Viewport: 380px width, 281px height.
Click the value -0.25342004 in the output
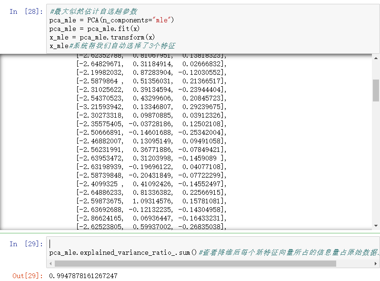pos(199,132)
